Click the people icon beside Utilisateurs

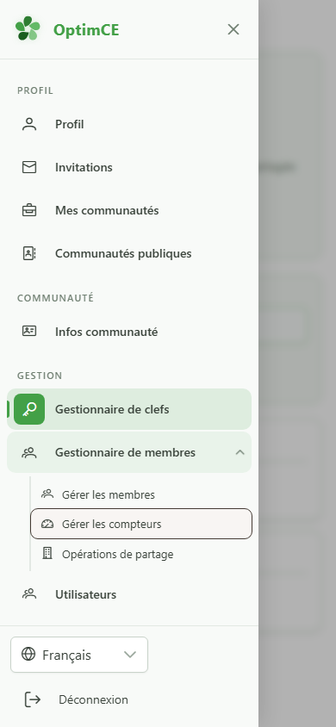[29, 594]
